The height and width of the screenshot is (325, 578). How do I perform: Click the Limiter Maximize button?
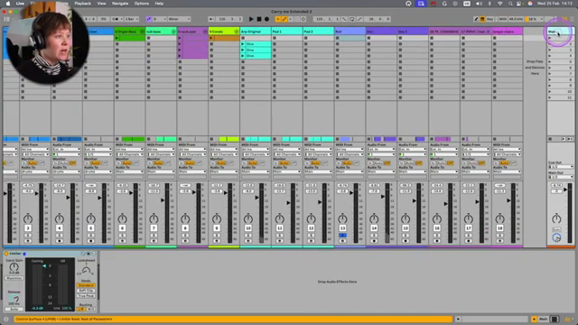click(14, 278)
